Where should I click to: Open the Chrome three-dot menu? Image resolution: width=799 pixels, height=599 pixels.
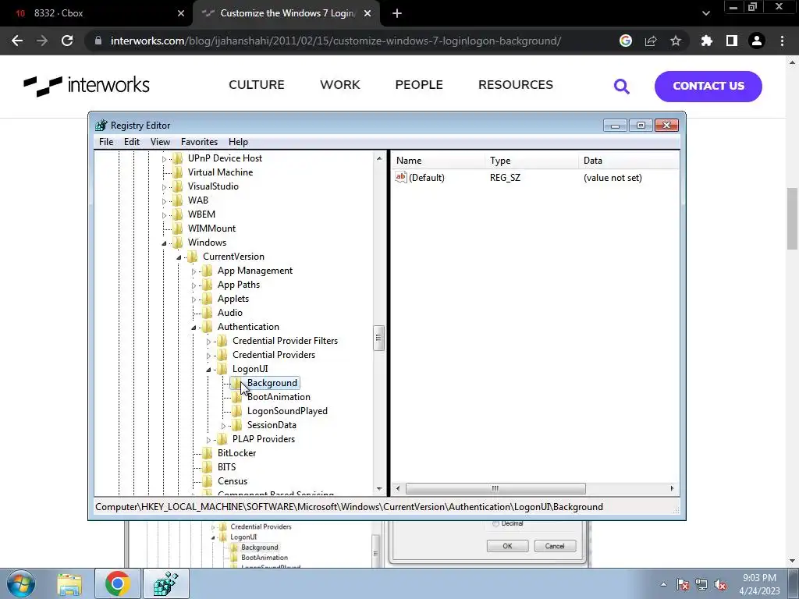click(782, 41)
